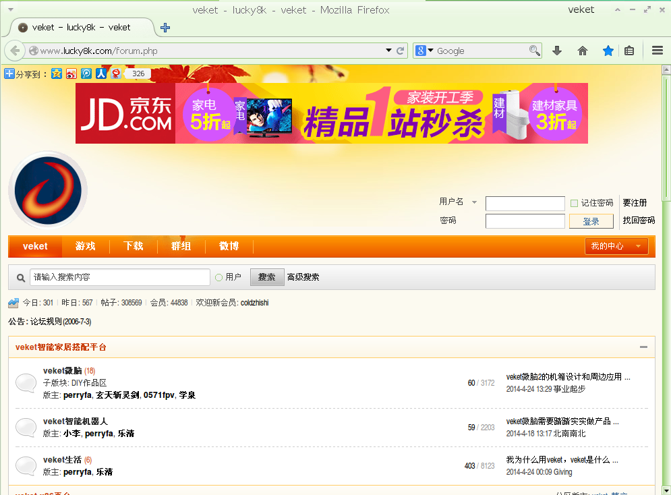Image resolution: width=671 pixels, height=495 pixels.
Task: Open the 群组 navigation tab
Action: tap(181, 246)
